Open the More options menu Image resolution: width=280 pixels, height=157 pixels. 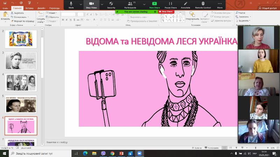219,5
